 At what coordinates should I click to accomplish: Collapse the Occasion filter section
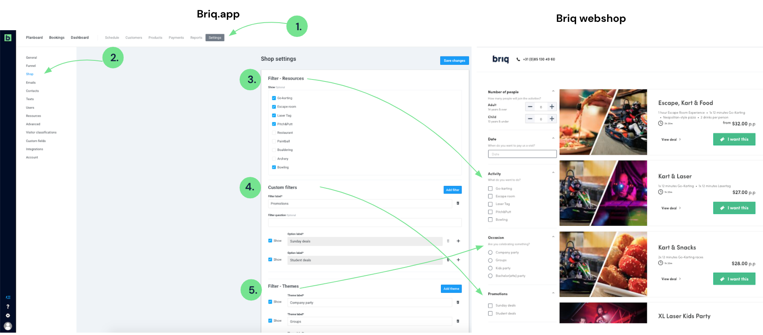pyautogui.click(x=553, y=237)
